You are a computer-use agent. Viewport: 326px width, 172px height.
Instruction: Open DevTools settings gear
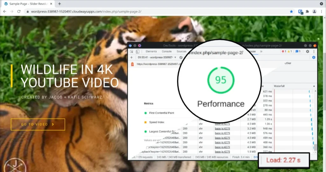308,51
